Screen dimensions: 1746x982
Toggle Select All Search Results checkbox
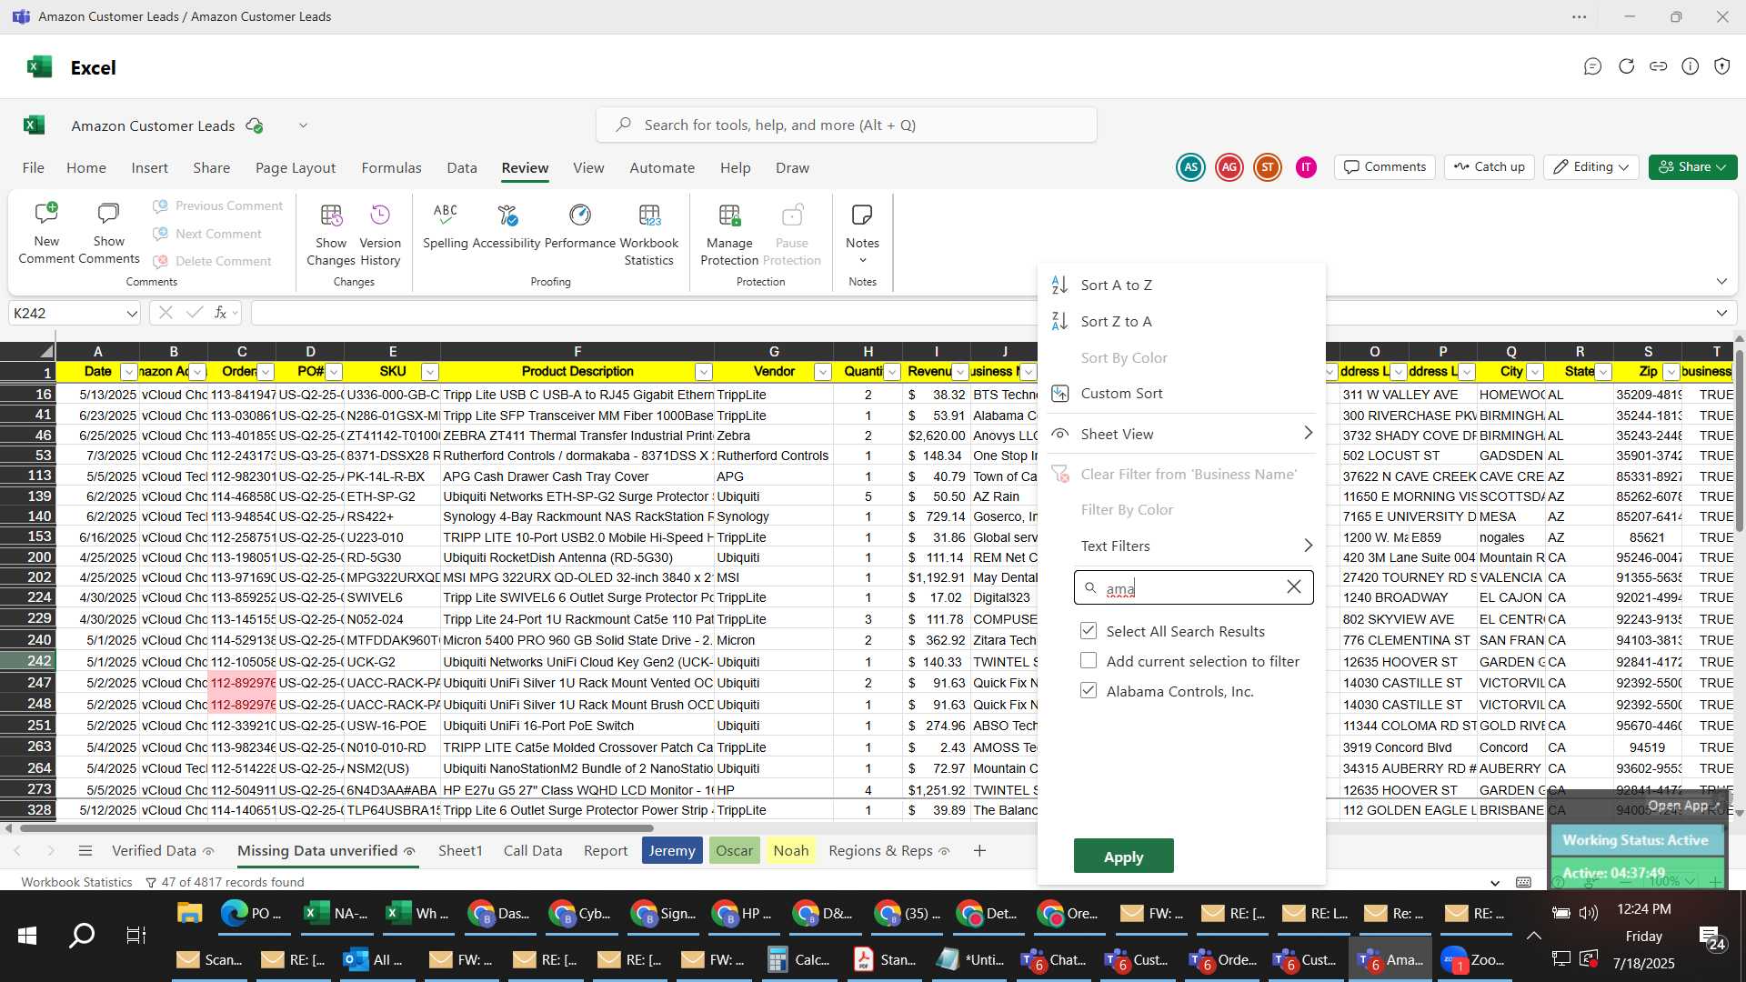[1088, 631]
